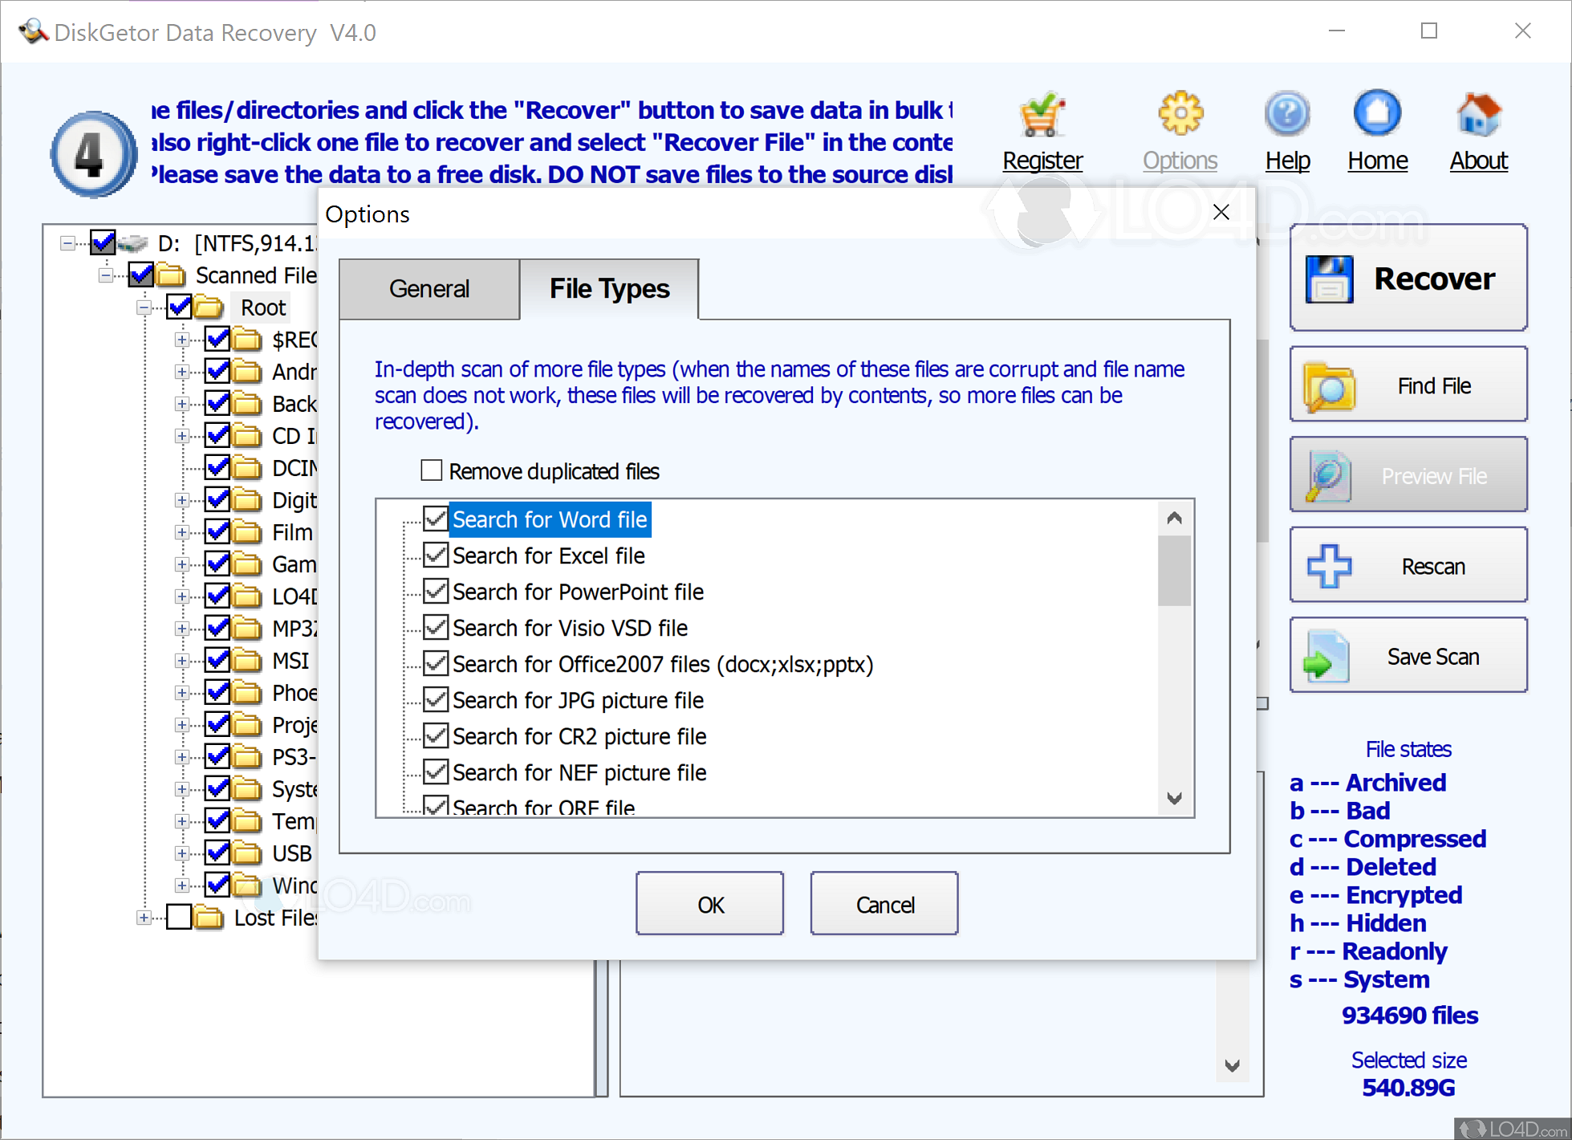Expand the MSI folder node
The width and height of the screenshot is (1572, 1140).
point(182,661)
